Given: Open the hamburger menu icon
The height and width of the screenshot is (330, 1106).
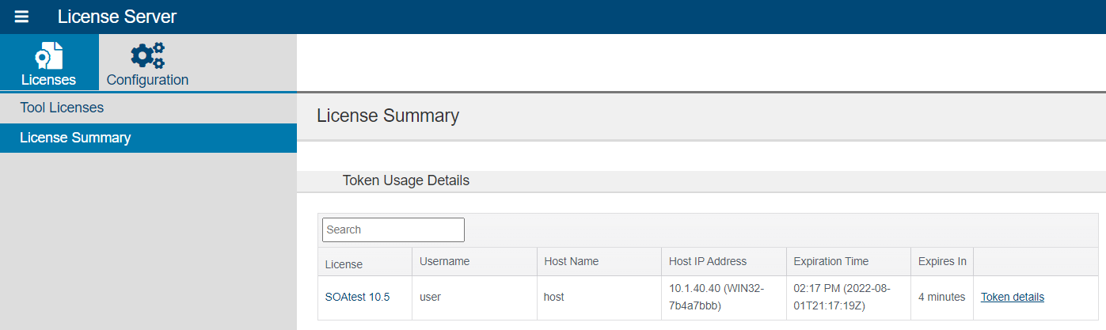Looking at the screenshot, I should [x=21, y=17].
